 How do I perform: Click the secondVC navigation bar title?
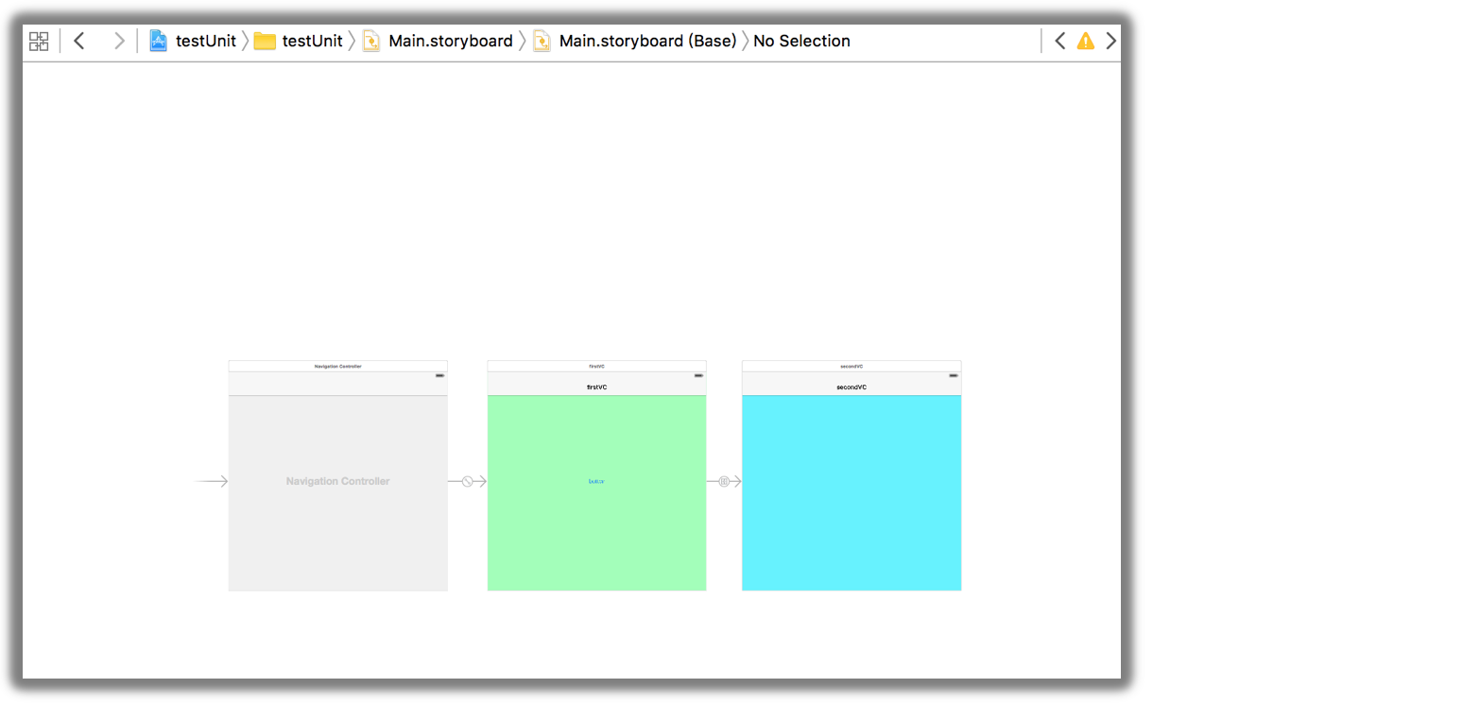coord(852,387)
